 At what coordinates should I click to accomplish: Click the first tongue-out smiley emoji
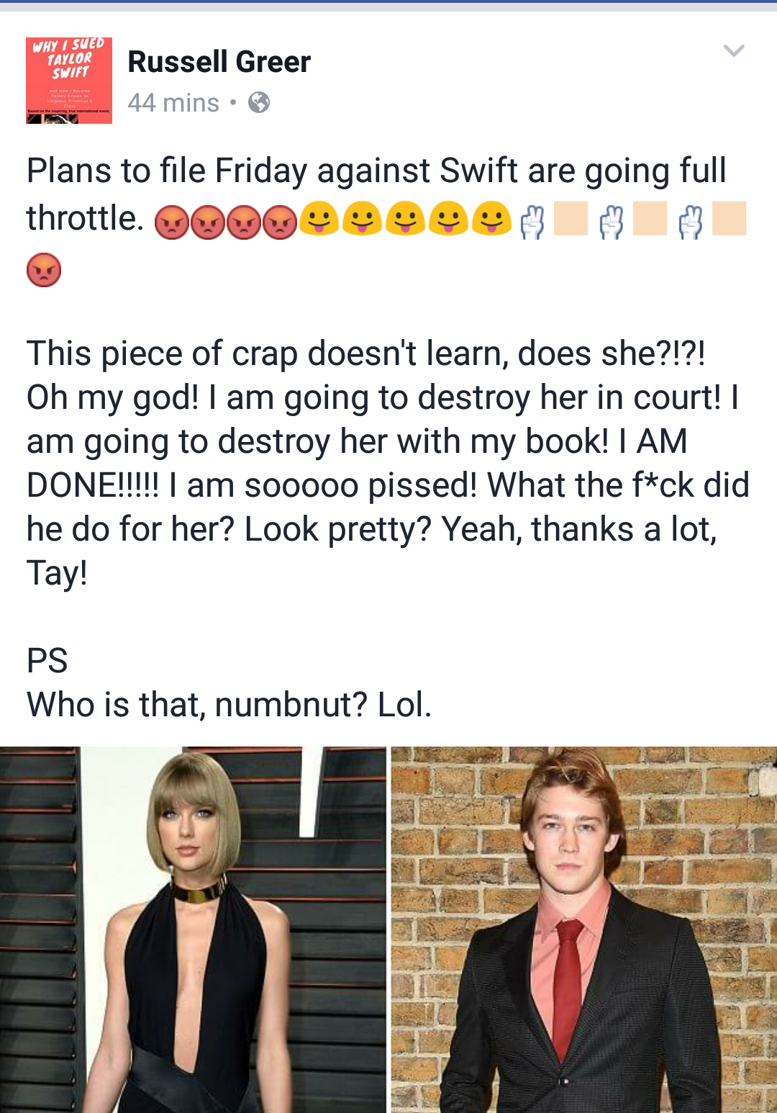click(319, 218)
